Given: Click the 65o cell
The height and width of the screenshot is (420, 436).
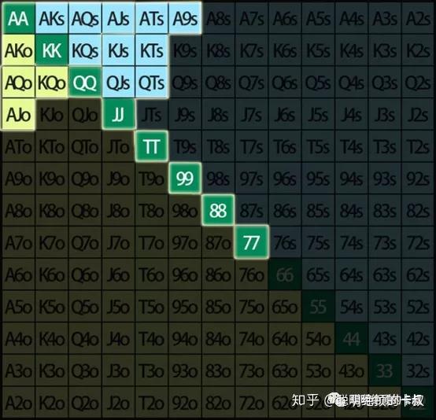Looking at the screenshot, I should pyautogui.click(x=285, y=307).
